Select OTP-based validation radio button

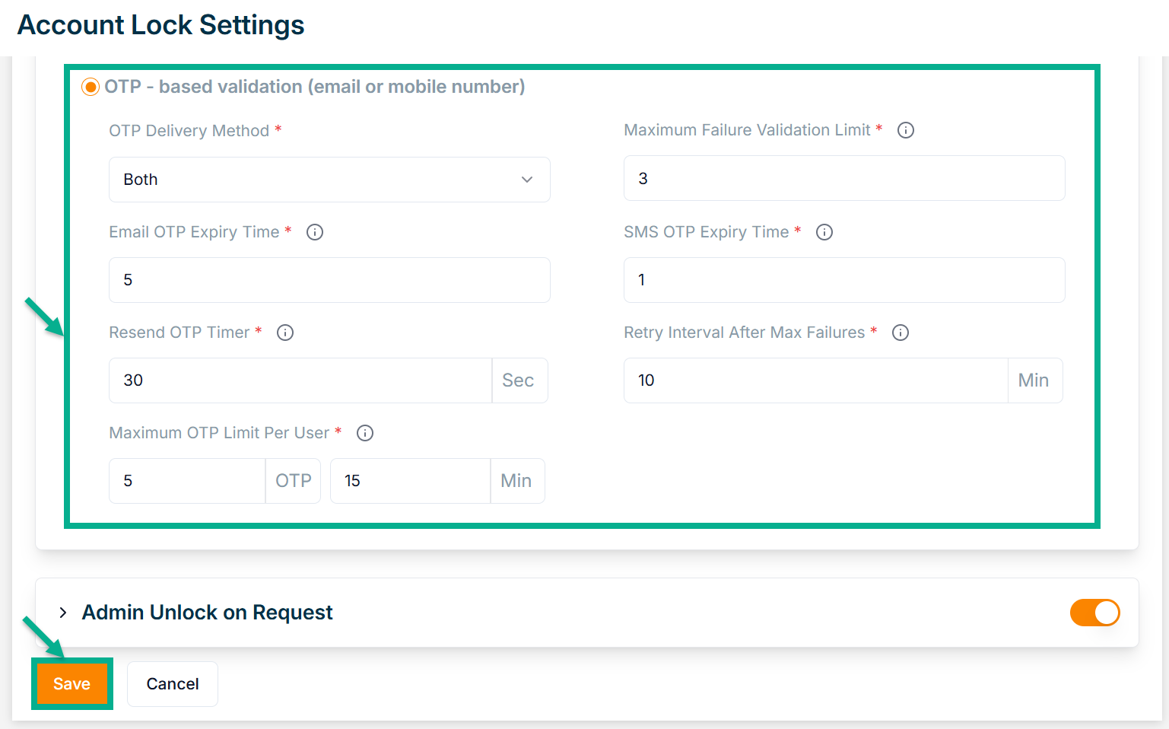coord(91,87)
